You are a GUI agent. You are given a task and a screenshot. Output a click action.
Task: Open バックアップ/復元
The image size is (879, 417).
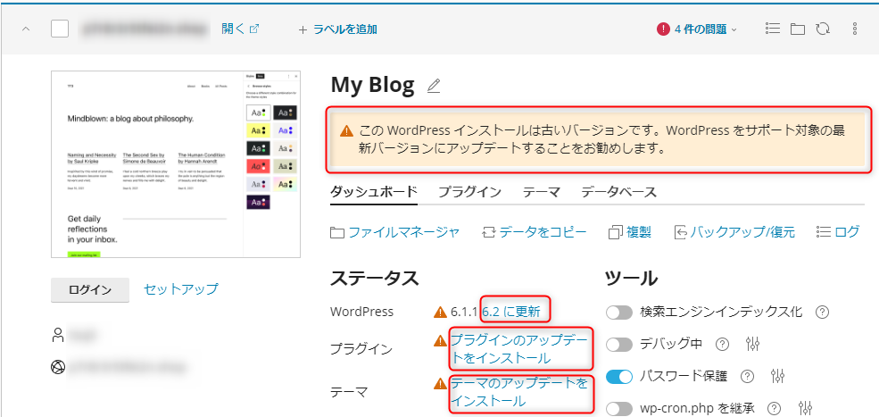742,232
